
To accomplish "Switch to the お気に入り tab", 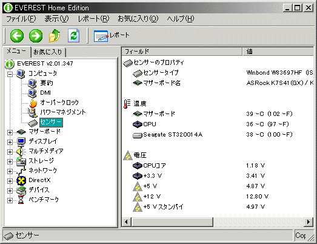I will [48, 52].
